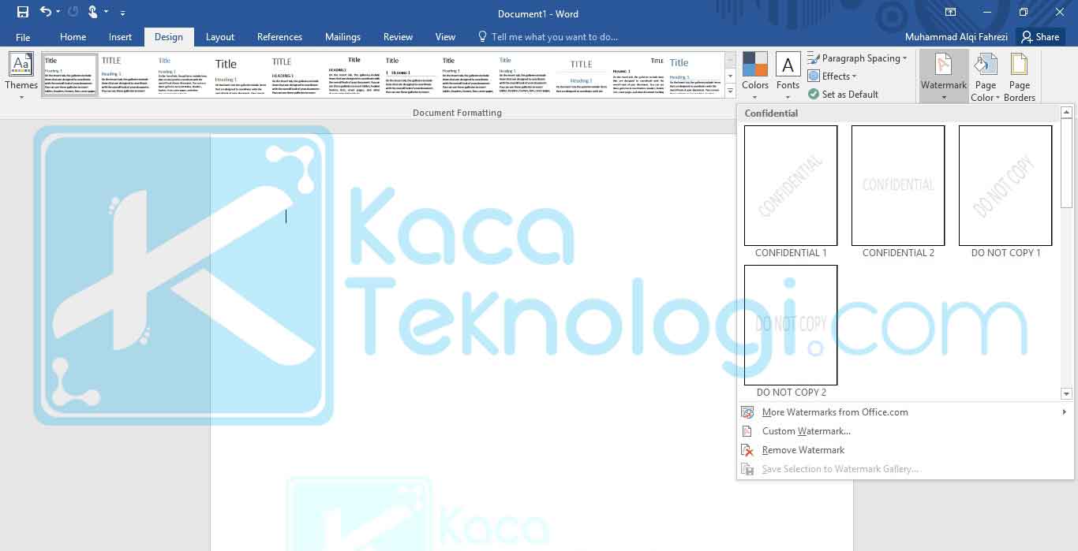Click Tell me what you want to do box
1078x551 pixels.
click(x=548, y=37)
